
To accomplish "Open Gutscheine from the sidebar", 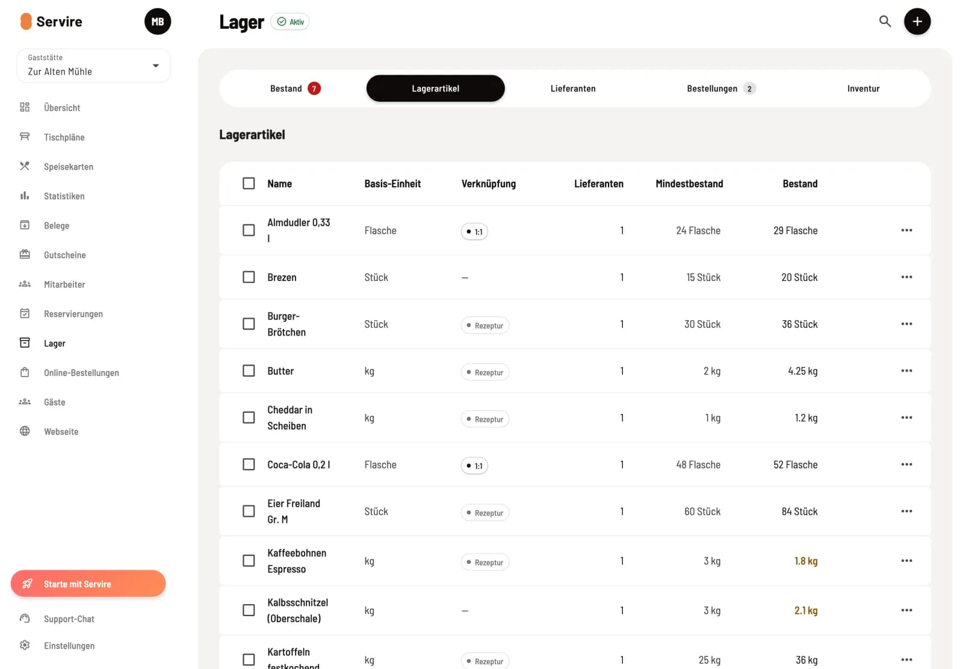I will (x=64, y=255).
